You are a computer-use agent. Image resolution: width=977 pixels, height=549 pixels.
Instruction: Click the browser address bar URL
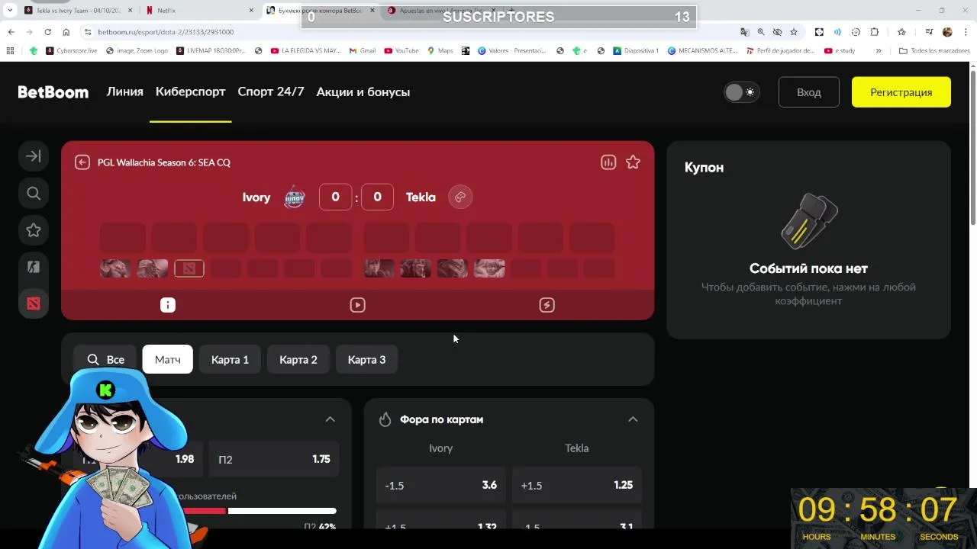point(166,32)
